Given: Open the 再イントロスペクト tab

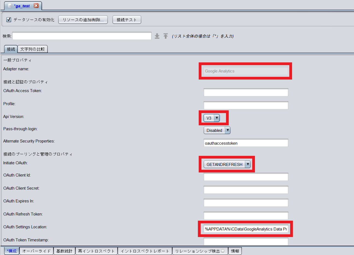Looking at the screenshot, I should [96, 251].
